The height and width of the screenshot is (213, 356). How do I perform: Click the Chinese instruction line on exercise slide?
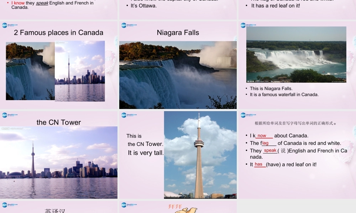pyautogui.click(x=295, y=123)
